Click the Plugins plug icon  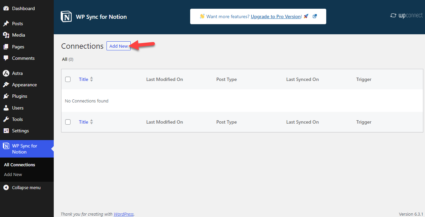(6, 96)
